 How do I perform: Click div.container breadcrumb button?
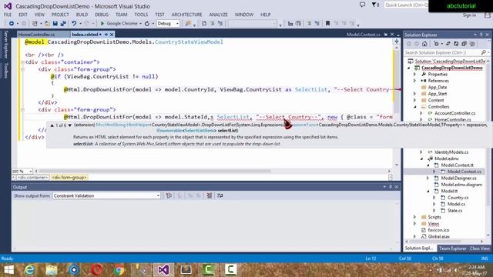[32, 178]
